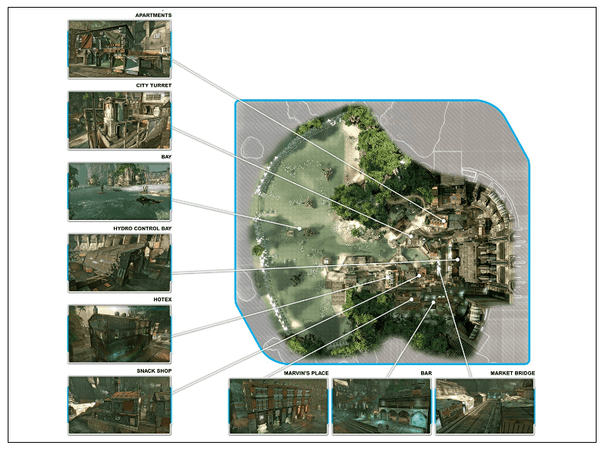Select the Bay screenshot thumbnail
Viewport: 605px width, 452px height.
tap(119, 192)
